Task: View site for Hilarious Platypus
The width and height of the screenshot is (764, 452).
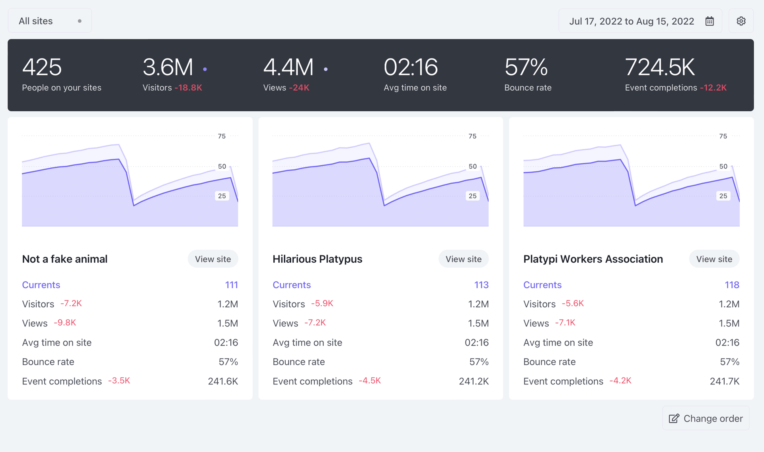Action: [x=464, y=259]
